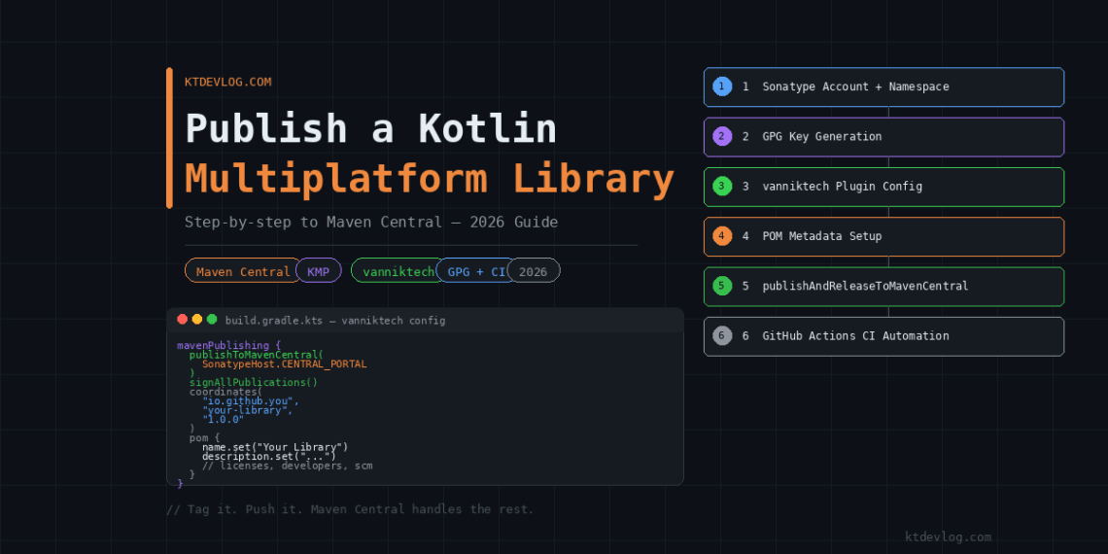
Task: Open the GPG Key Generation step
Action: tap(884, 137)
